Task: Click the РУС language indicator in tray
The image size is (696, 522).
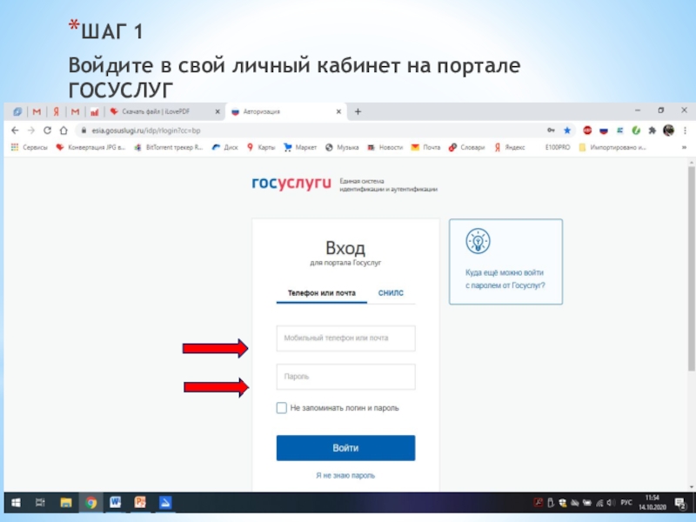Action: tap(626, 503)
